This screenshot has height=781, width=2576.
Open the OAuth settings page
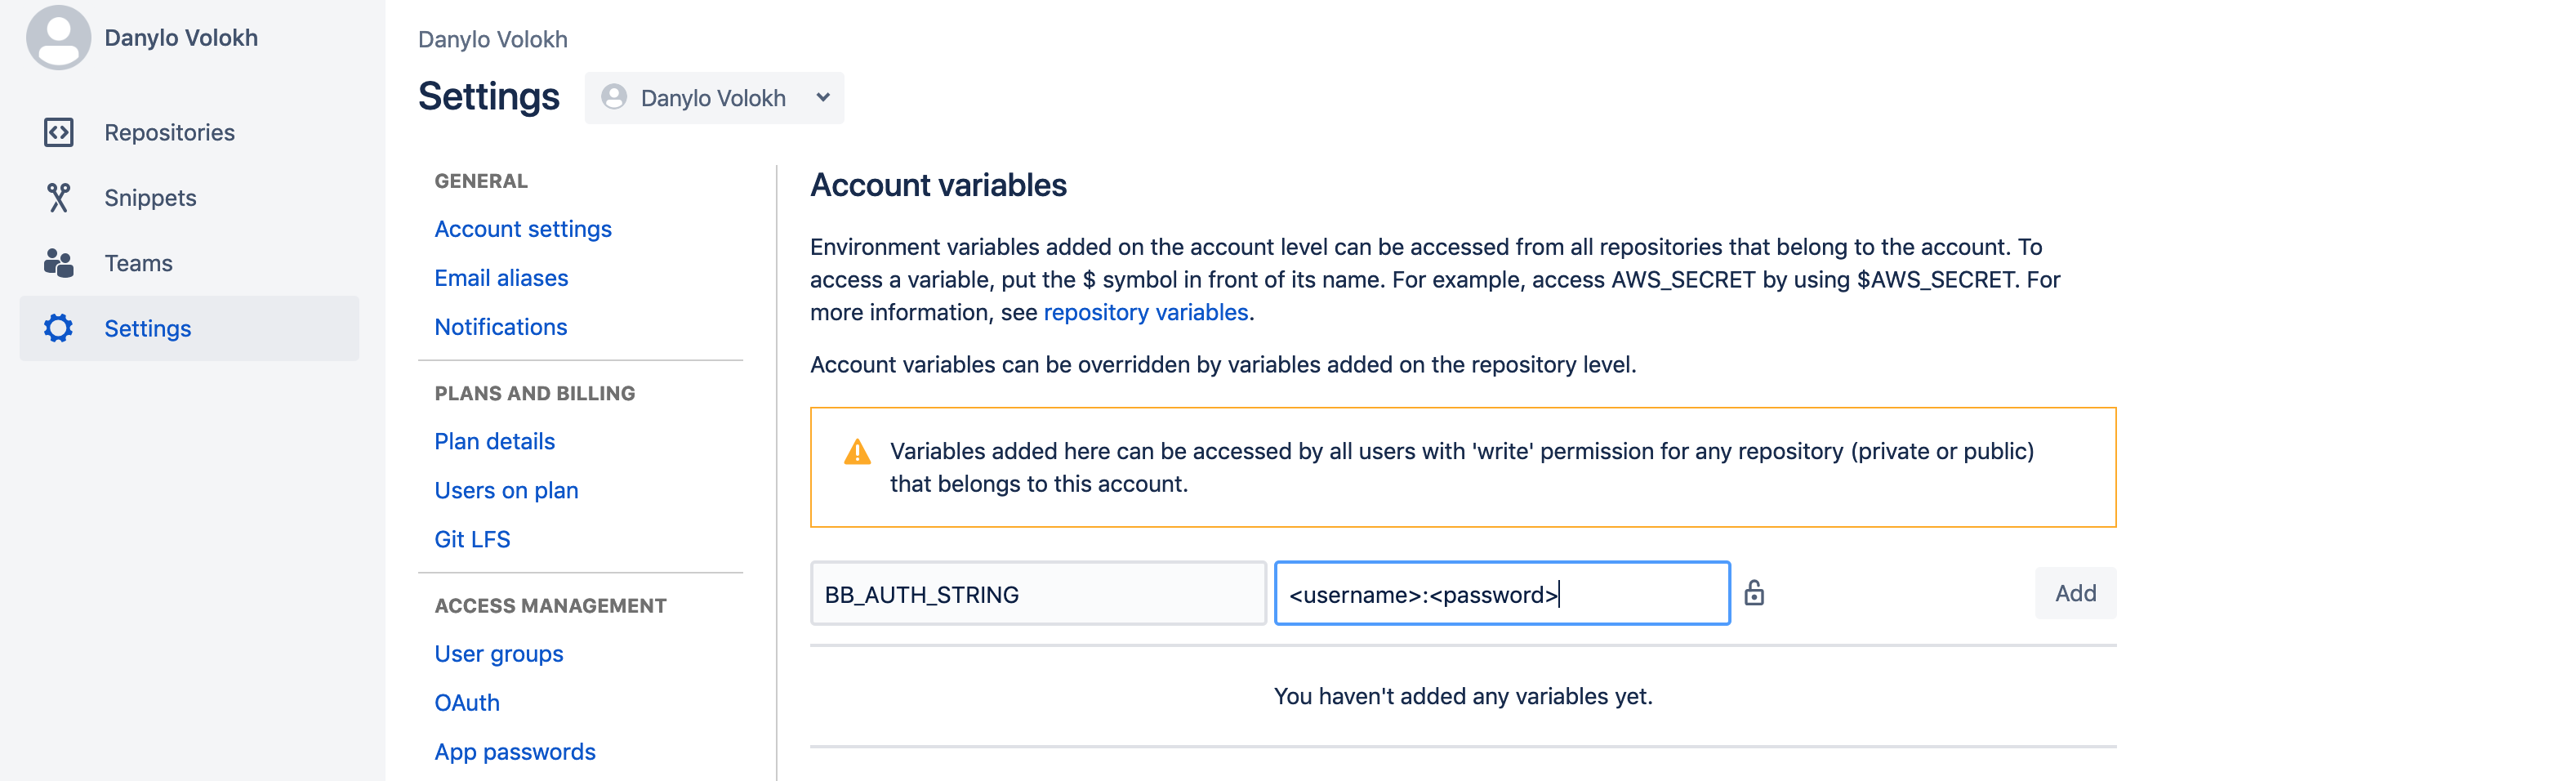click(x=466, y=703)
